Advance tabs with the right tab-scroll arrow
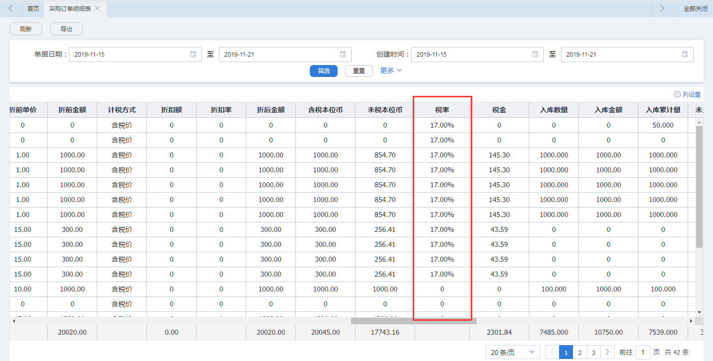The height and width of the screenshot is (361, 713). coord(662,8)
